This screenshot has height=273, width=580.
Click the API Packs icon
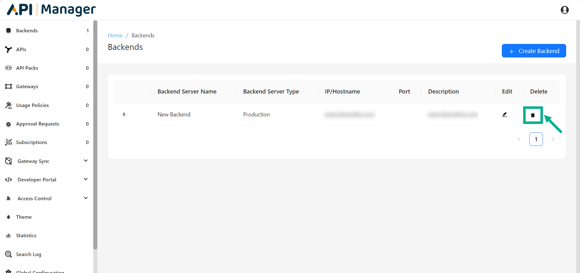8,68
